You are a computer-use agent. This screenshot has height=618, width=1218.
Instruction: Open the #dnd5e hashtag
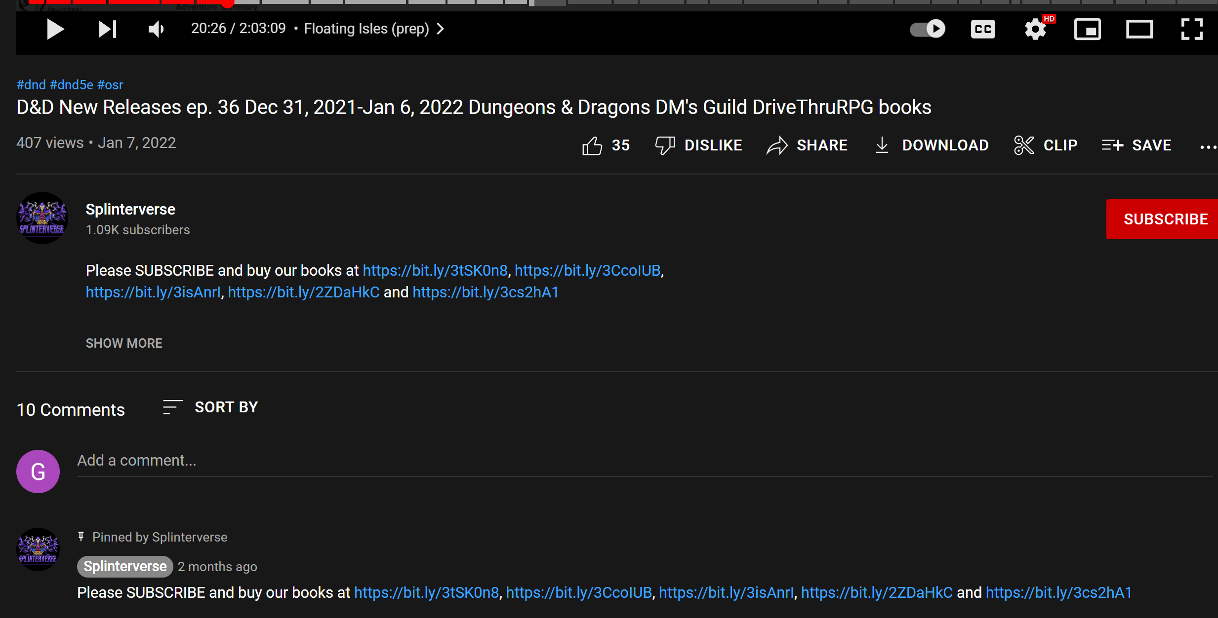tap(72, 85)
